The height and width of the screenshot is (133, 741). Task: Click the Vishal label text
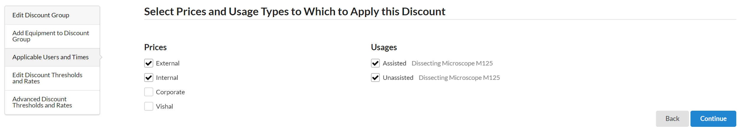click(165, 107)
